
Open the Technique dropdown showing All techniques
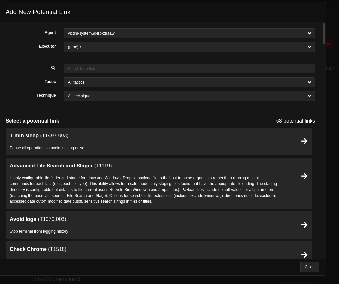pos(189,96)
